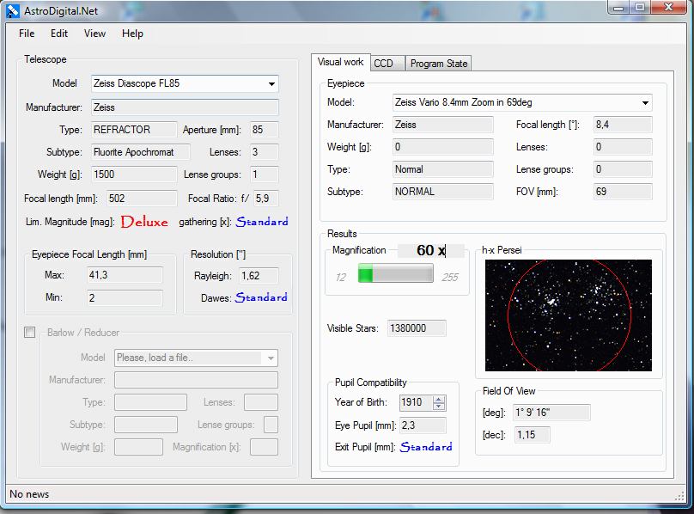Expand the Eyepiece Model dropdown

tap(645, 103)
